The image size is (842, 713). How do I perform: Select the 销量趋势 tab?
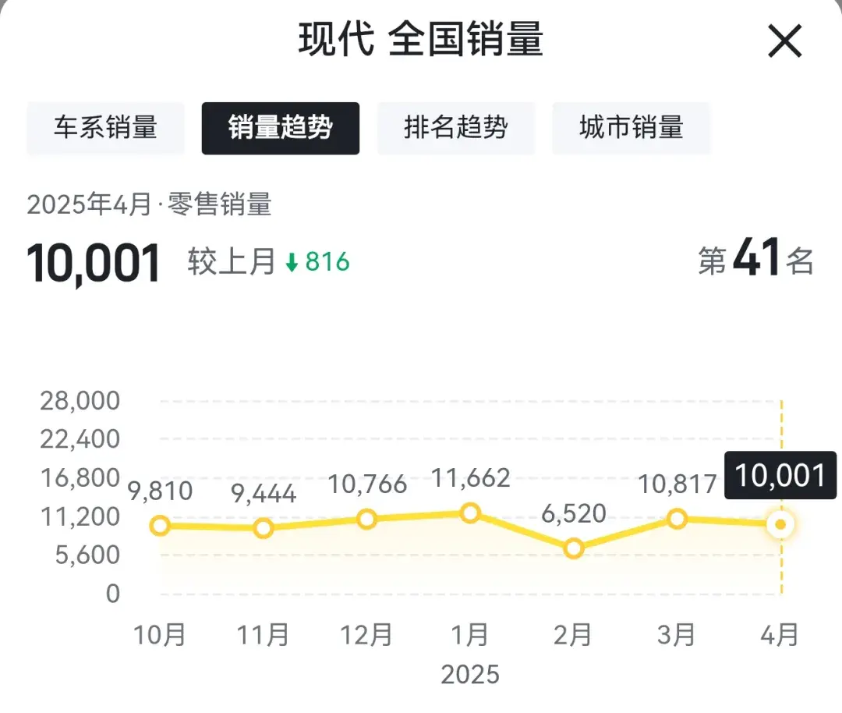click(281, 129)
